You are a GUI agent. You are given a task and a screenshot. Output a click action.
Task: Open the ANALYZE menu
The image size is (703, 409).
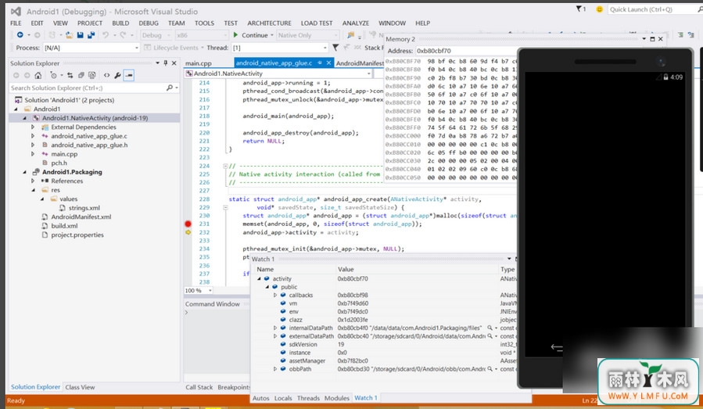[x=356, y=23]
